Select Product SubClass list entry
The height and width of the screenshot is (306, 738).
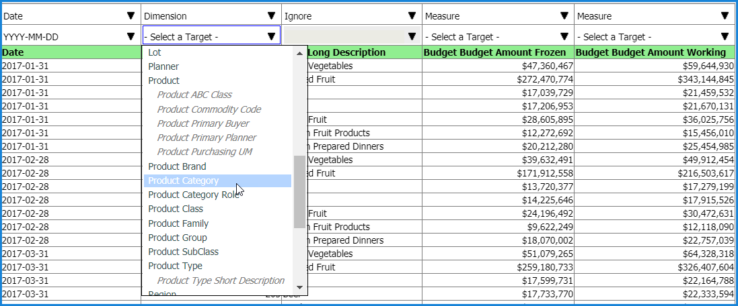point(183,252)
